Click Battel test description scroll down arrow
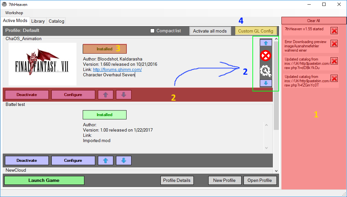Screen dimensions: 347x197 (x=267, y=148)
